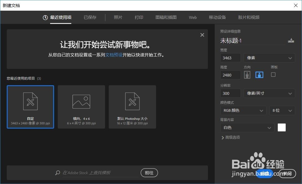Screen dimensions: 302x184
Task: Expand the 高级选项 section
Action: pyautogui.click(x=230, y=137)
